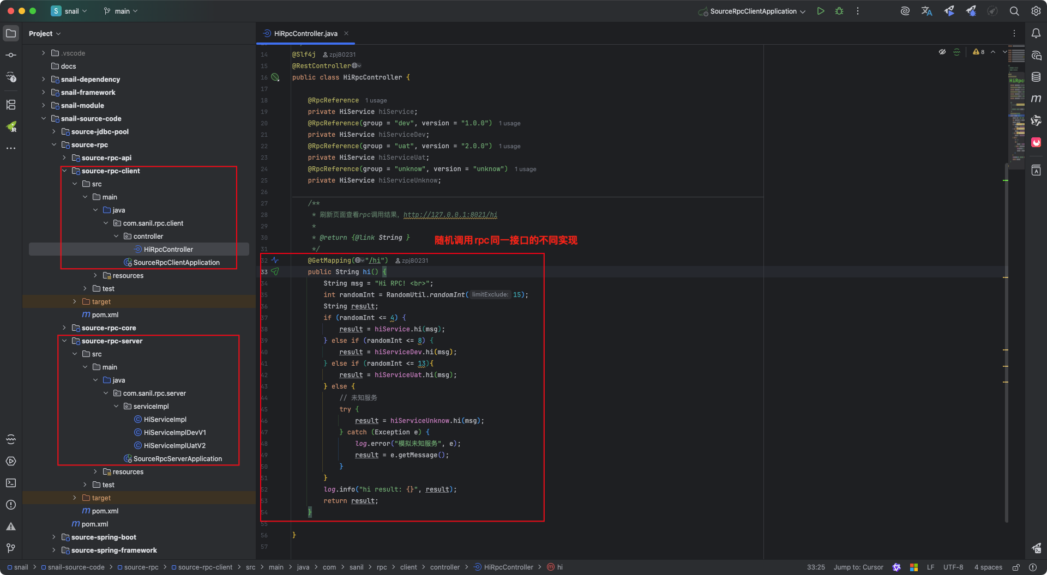Expand the source-rpc-core module

point(64,328)
